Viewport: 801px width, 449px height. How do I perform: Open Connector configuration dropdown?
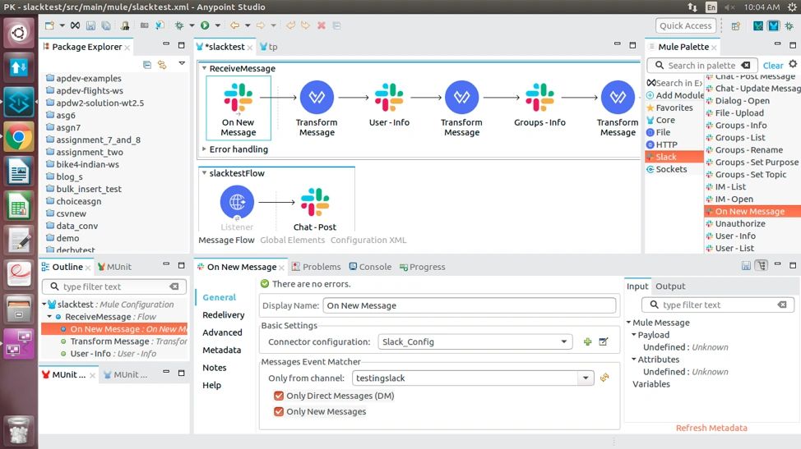click(564, 342)
